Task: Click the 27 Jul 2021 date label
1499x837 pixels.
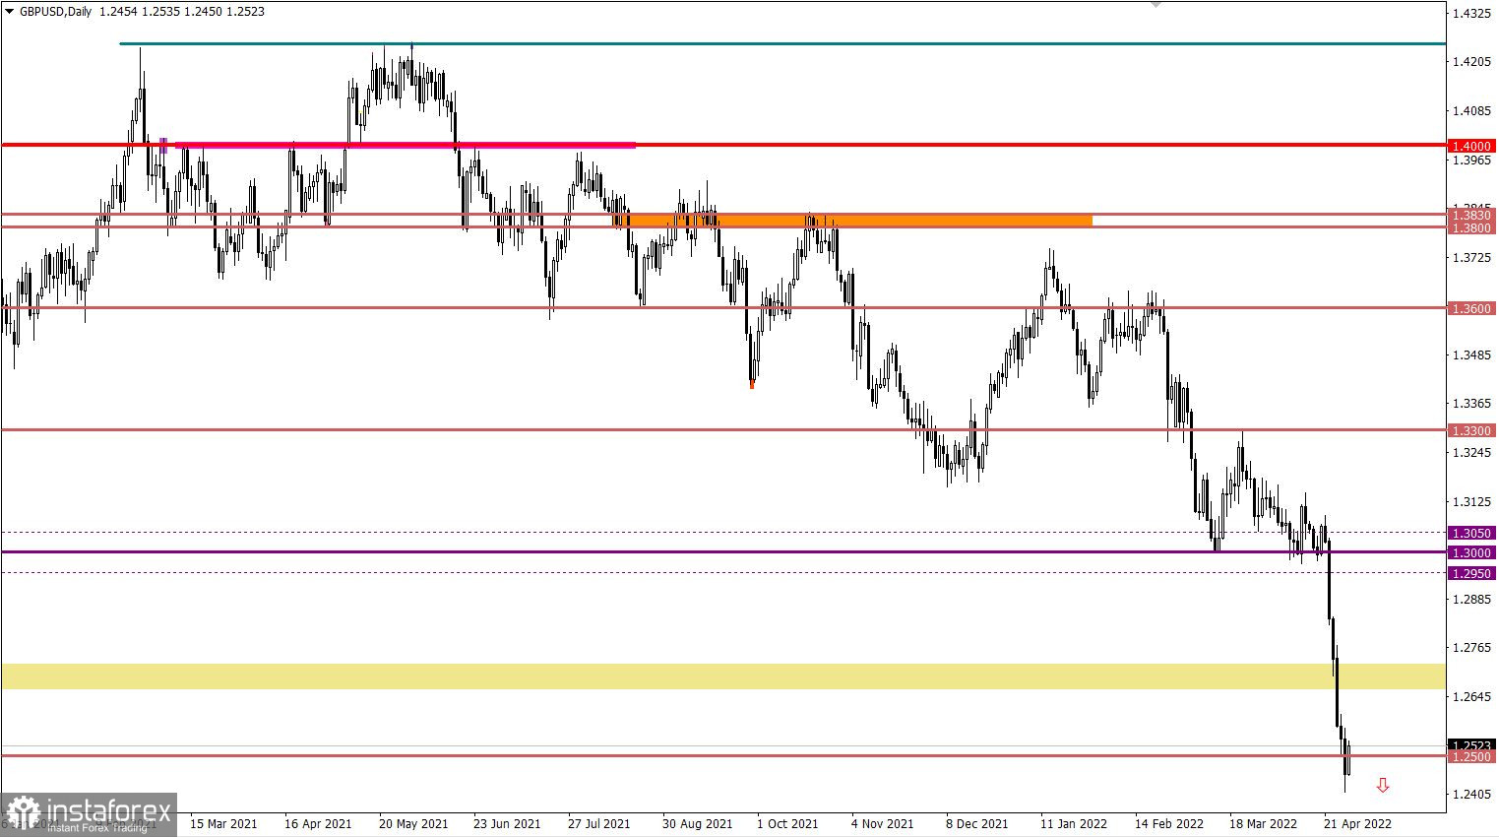Action: point(601,823)
